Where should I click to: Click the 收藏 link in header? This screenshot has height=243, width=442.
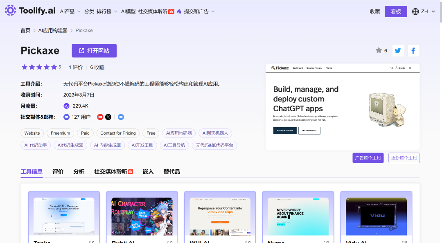click(x=375, y=11)
